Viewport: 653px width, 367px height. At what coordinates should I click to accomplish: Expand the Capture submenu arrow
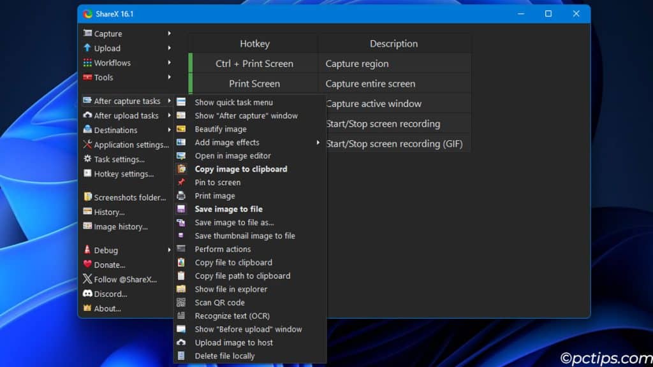coord(169,33)
